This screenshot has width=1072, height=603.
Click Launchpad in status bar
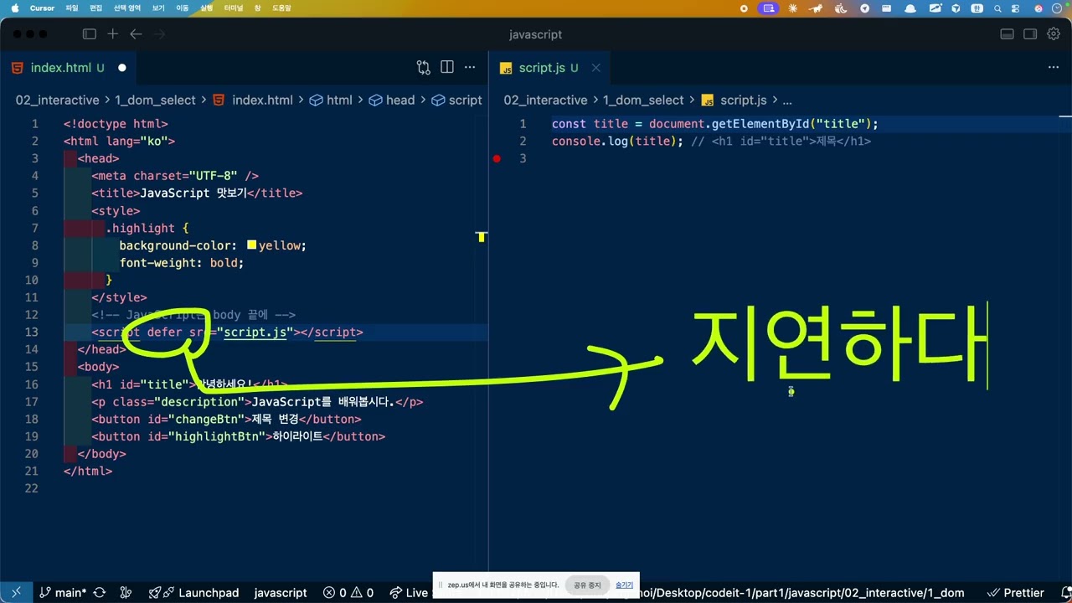pyautogui.click(x=194, y=592)
